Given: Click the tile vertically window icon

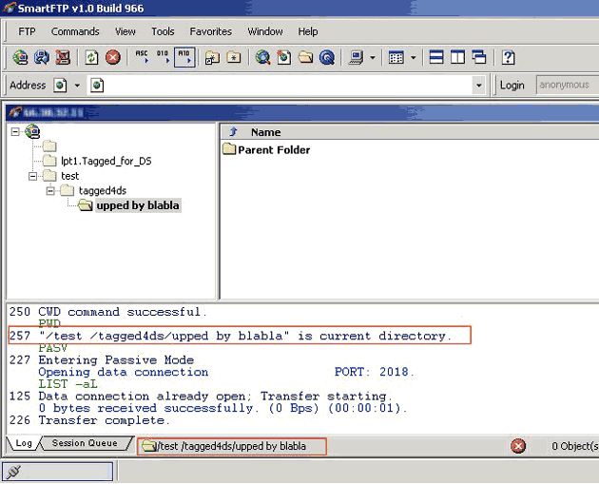Looking at the screenshot, I should tap(458, 58).
